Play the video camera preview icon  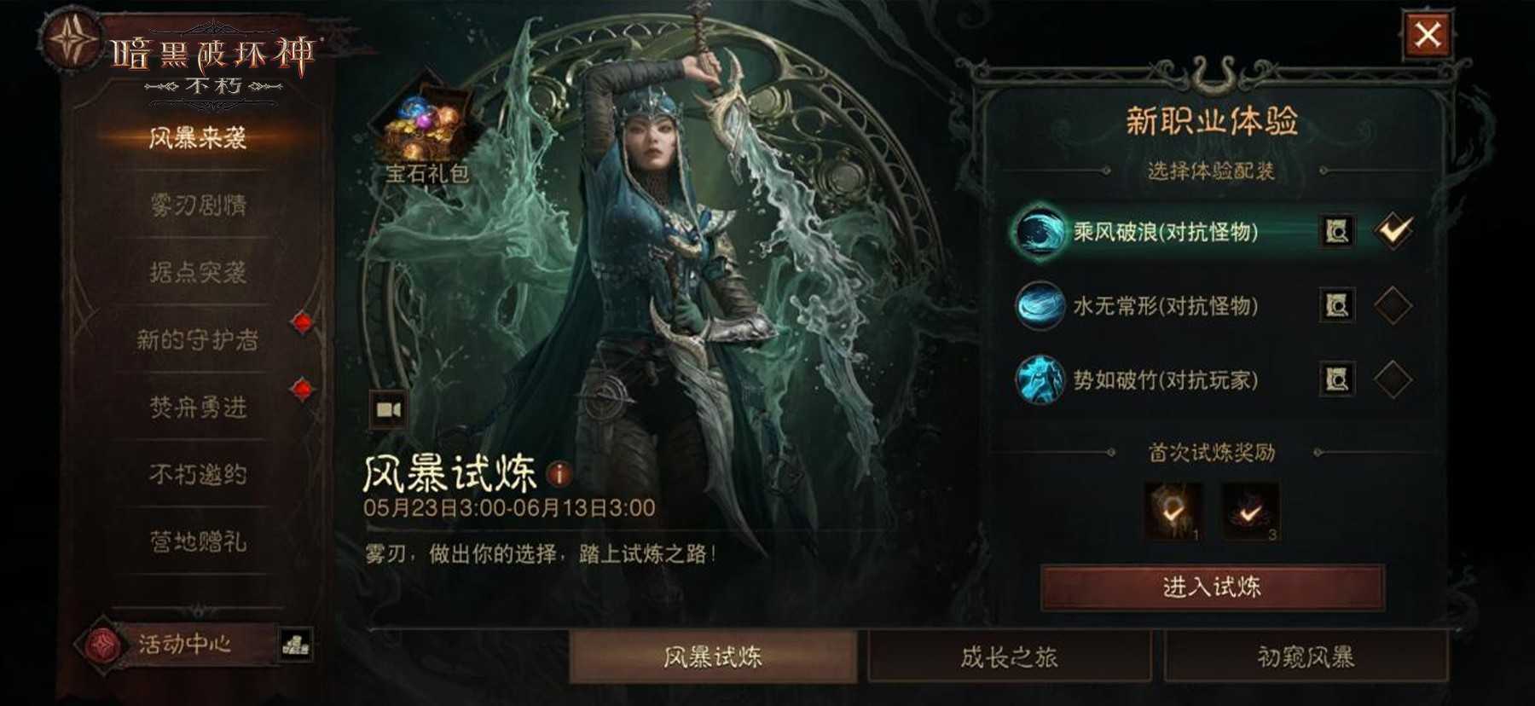pyautogui.click(x=389, y=410)
